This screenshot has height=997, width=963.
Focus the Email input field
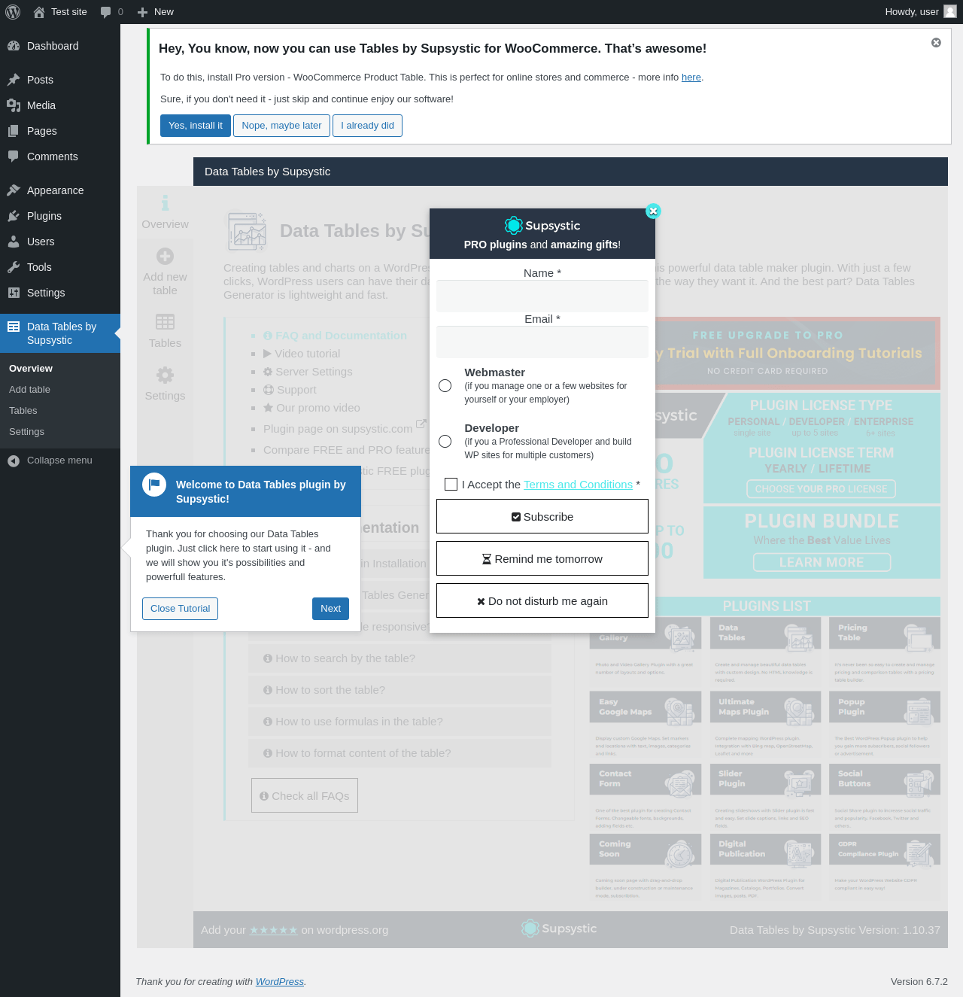click(x=542, y=342)
